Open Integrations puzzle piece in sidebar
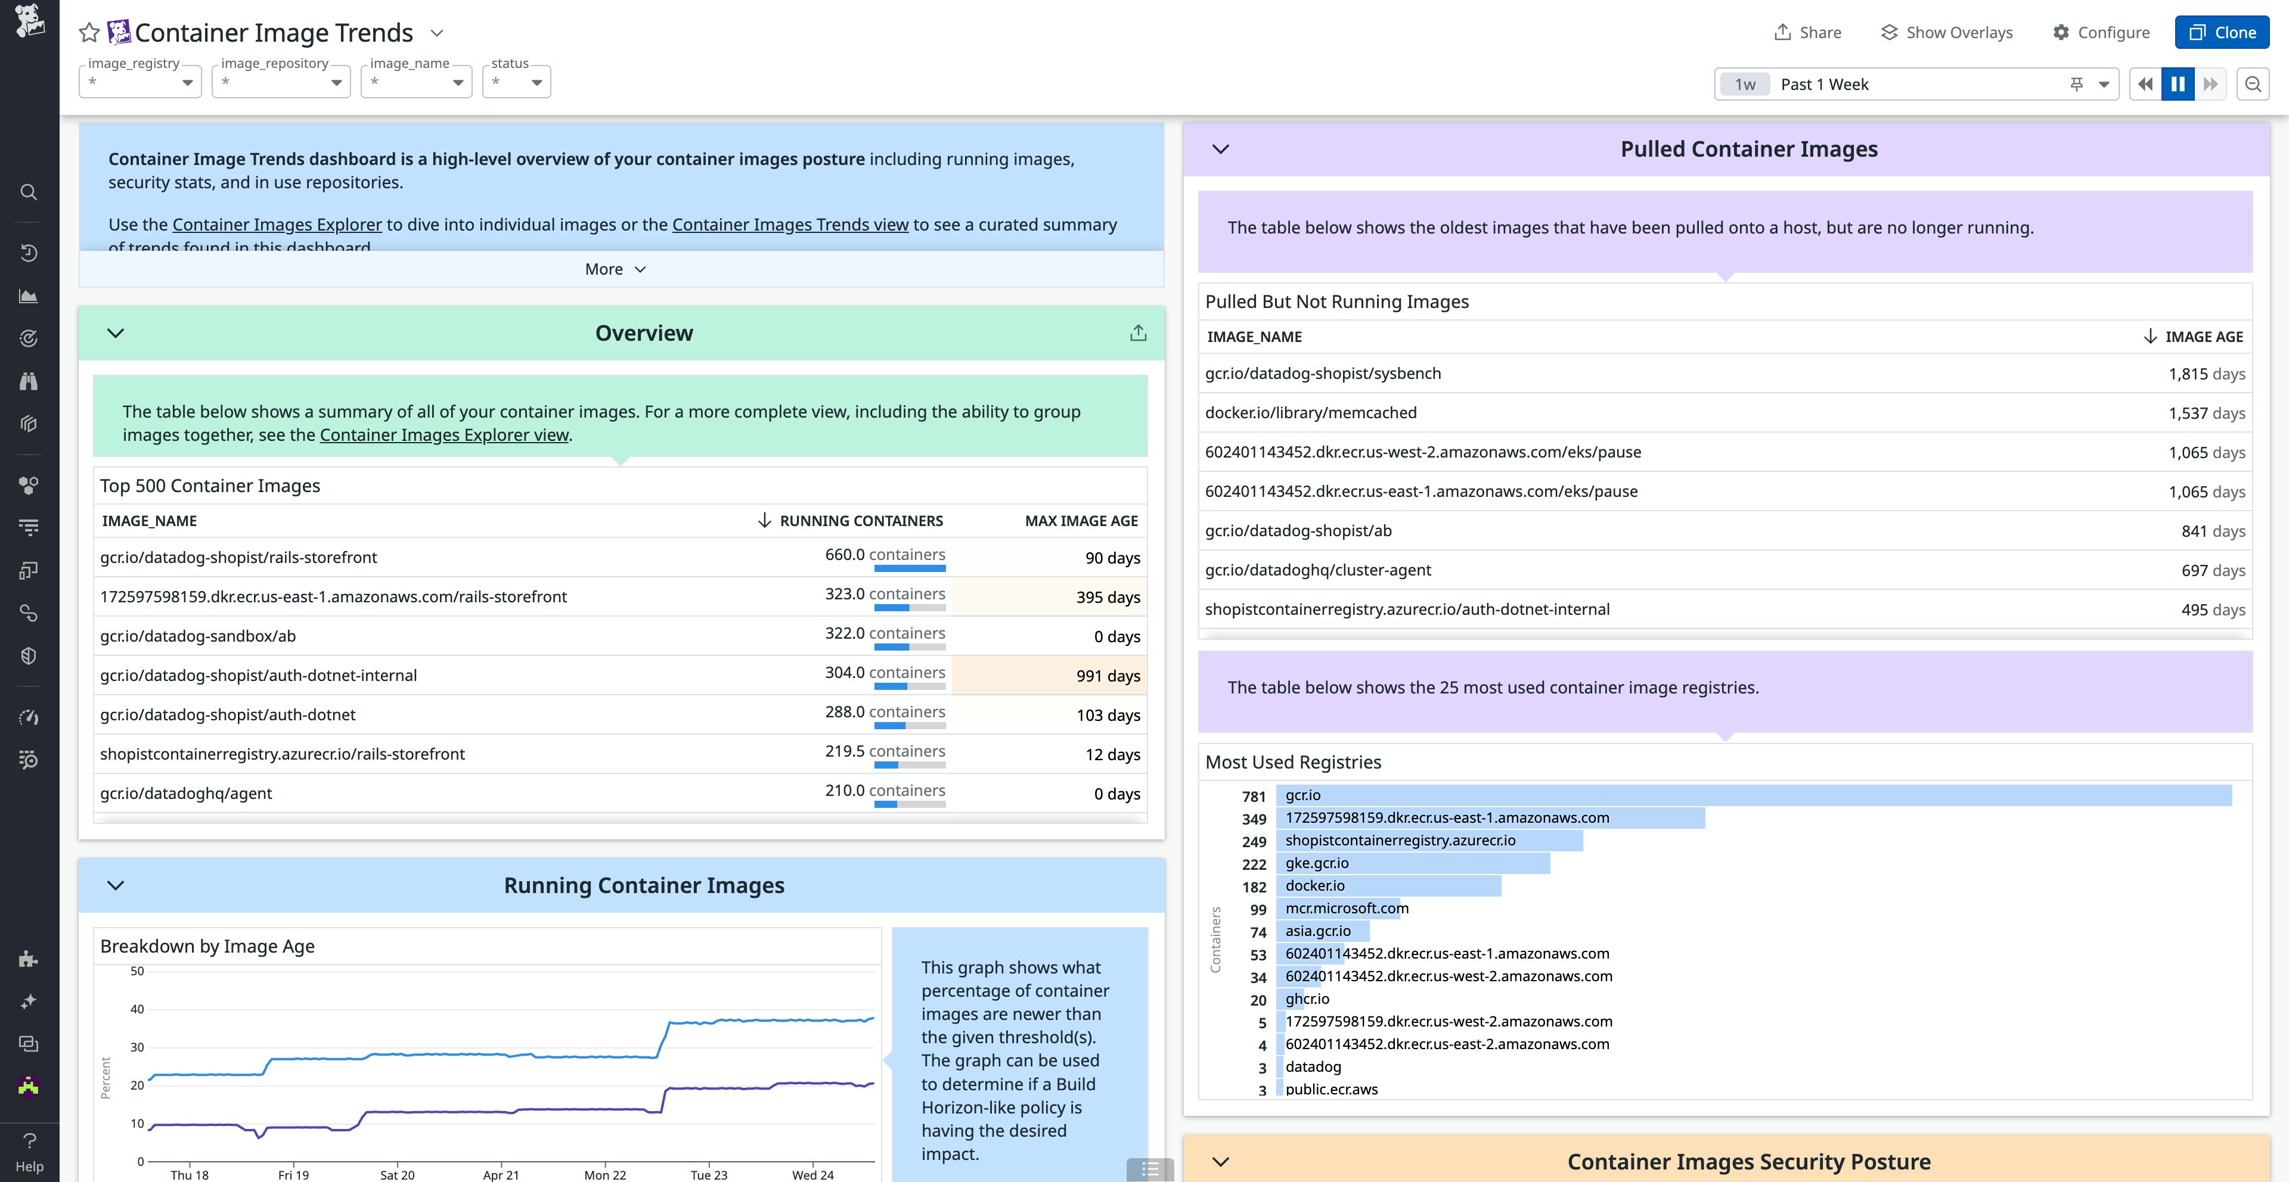 [x=29, y=959]
